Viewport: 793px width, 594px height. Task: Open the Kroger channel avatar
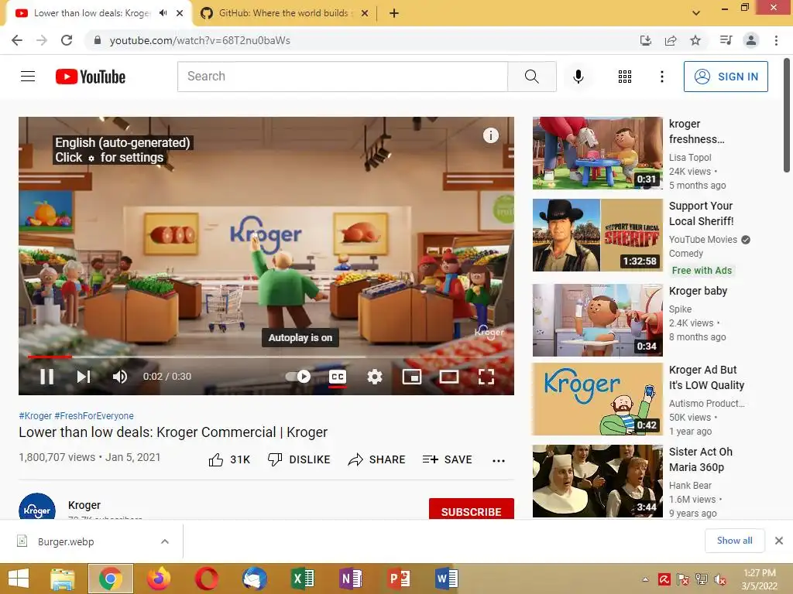pos(37,507)
